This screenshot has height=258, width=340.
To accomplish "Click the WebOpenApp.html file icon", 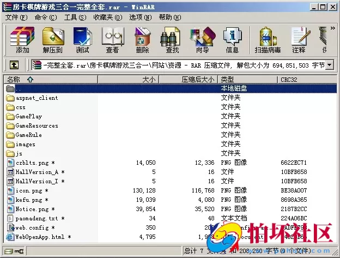I will click(10, 237).
